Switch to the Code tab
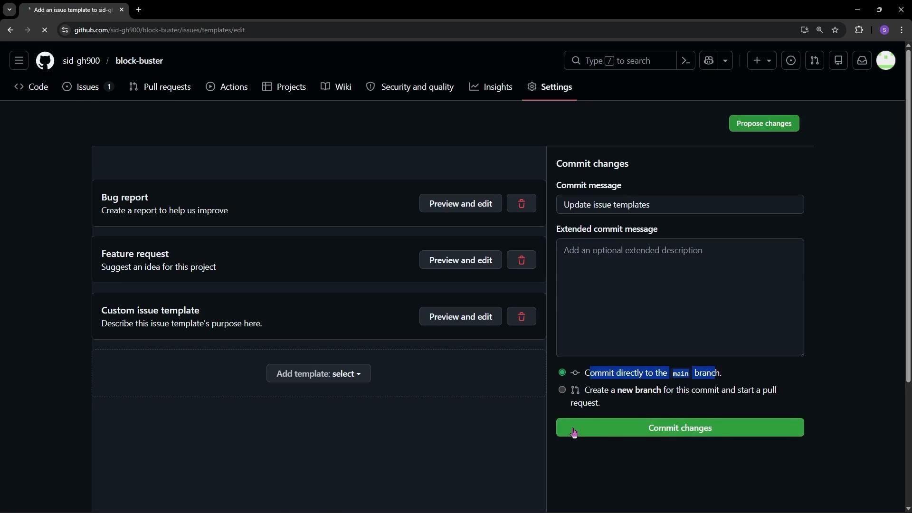 31,87
